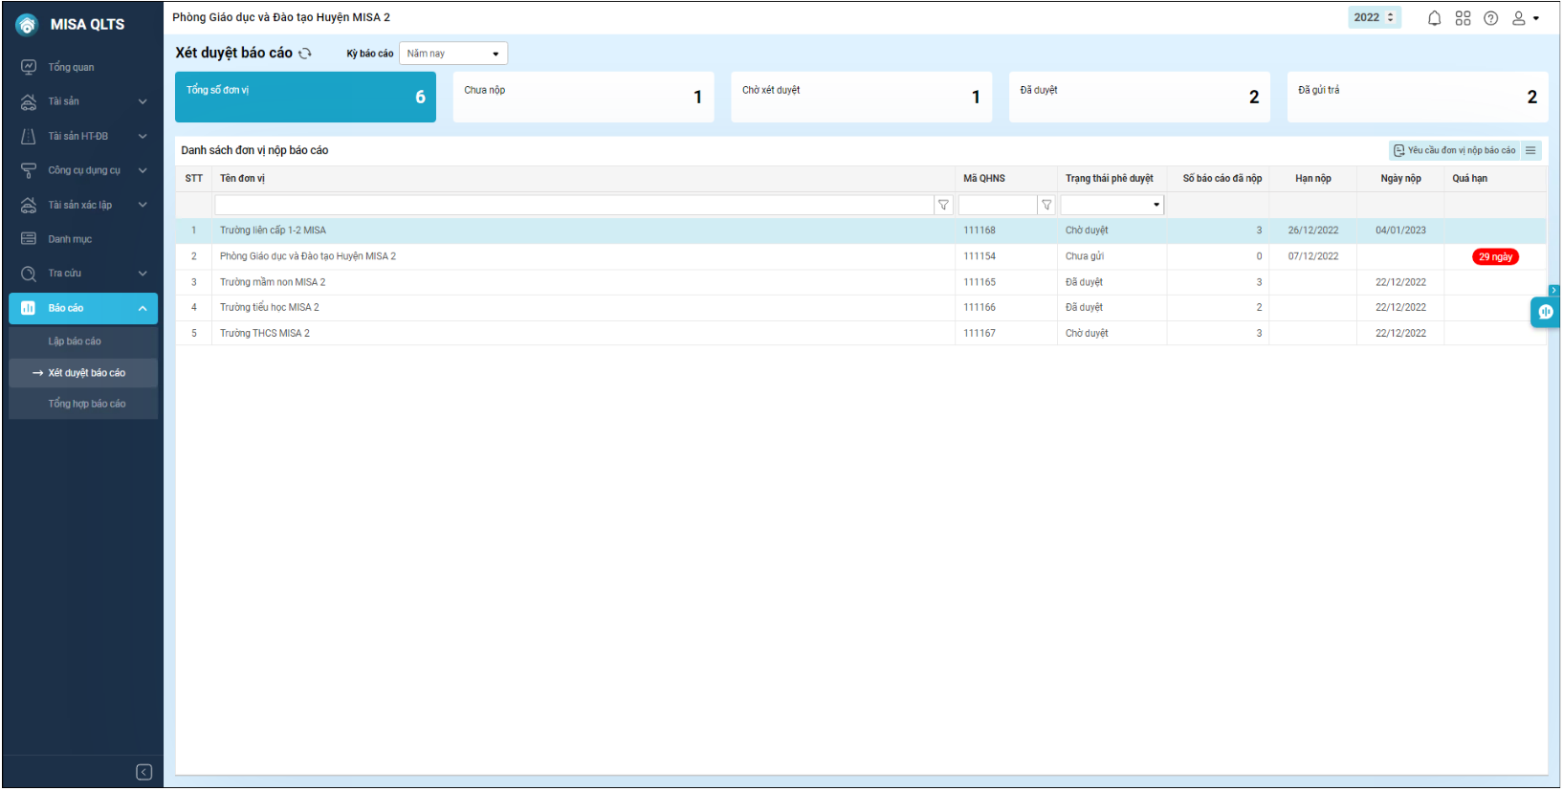
Task: Select the Chờ xét duyệt summary card
Action: click(861, 97)
